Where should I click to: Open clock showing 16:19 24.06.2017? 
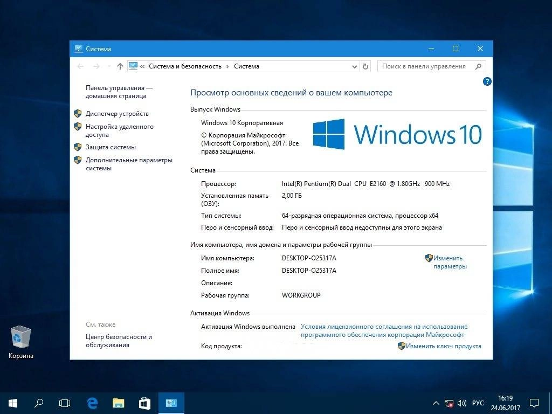coord(505,403)
